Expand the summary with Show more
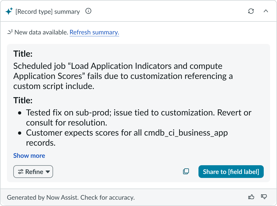Viewport: 277px width, 206px height. tap(29, 156)
